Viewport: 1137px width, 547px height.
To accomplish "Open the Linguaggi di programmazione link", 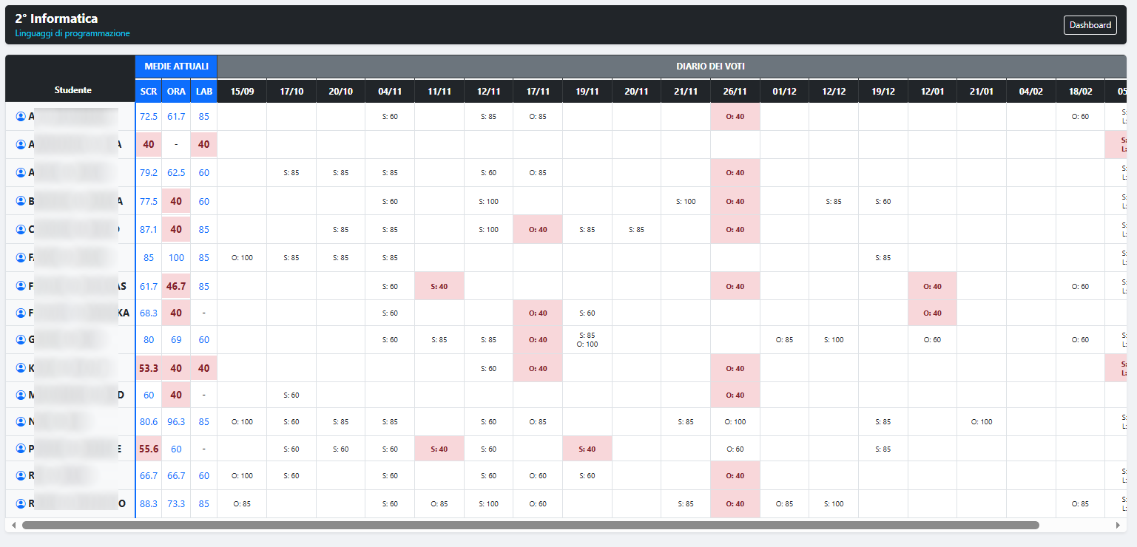I will tap(72, 33).
